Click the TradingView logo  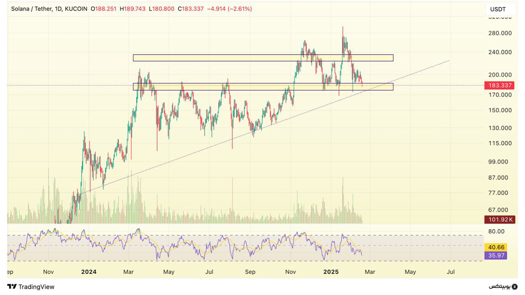pos(31,287)
